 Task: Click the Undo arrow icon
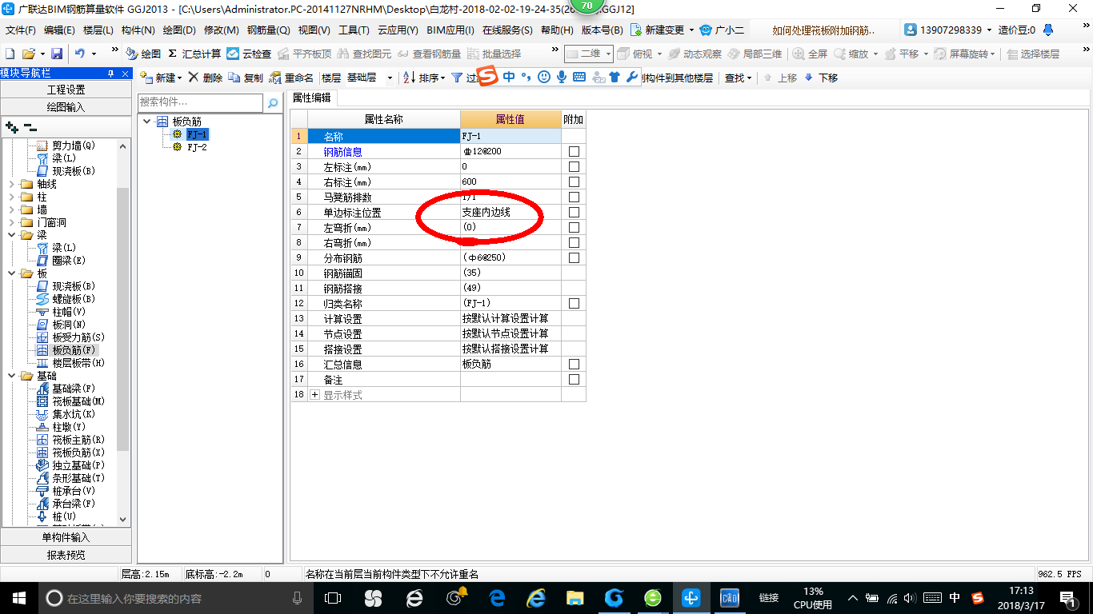click(x=80, y=54)
